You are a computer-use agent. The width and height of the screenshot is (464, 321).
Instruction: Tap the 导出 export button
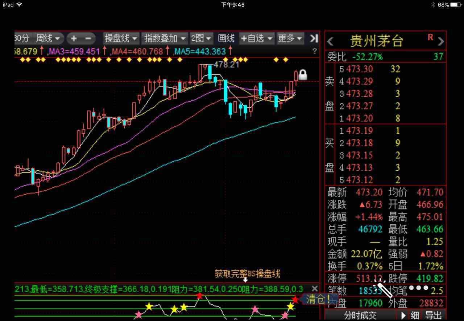point(433,315)
